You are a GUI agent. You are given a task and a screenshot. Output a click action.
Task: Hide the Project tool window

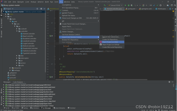(45, 9)
